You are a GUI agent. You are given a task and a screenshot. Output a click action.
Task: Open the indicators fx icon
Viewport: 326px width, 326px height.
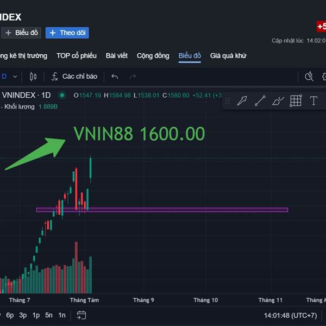tap(54, 77)
